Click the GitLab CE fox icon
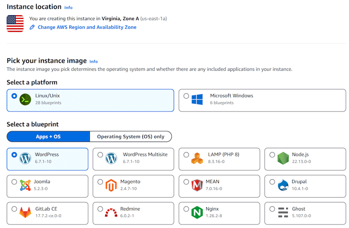349x228 pixels. 25,212
